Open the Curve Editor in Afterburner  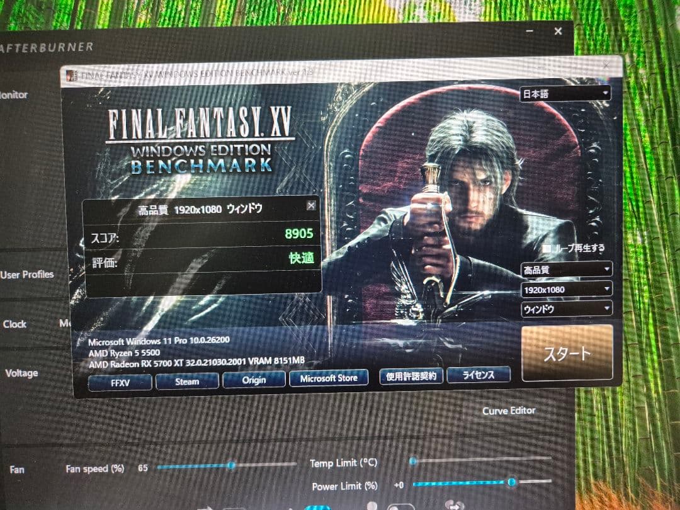click(x=509, y=411)
